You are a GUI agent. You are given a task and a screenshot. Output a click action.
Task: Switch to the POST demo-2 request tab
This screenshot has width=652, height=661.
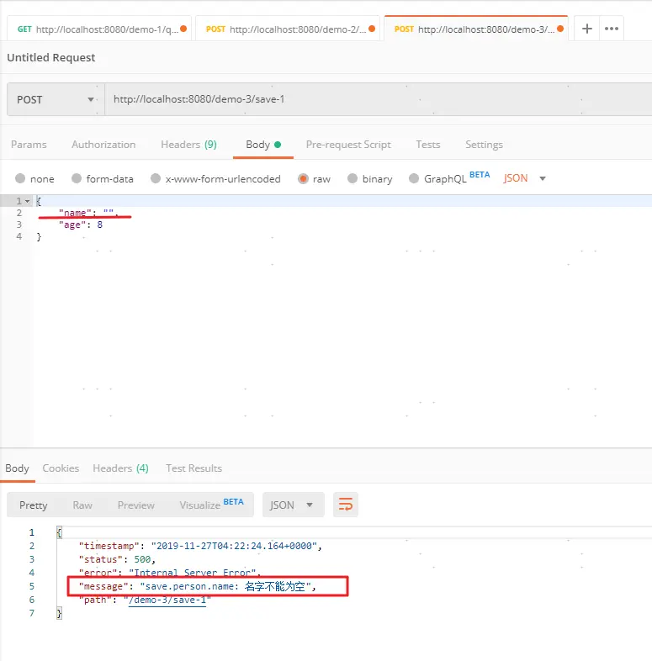click(x=288, y=29)
